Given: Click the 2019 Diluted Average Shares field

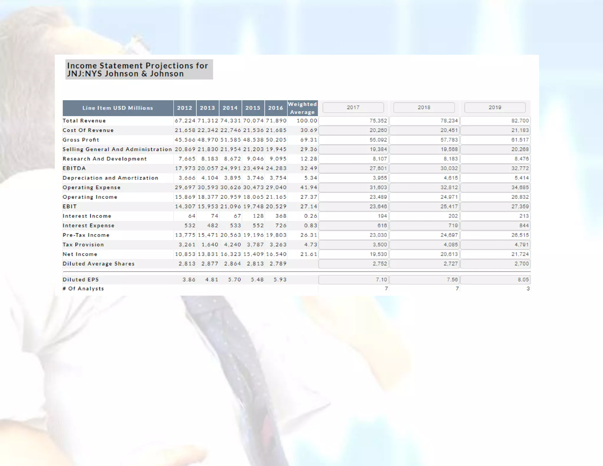Looking at the screenshot, I should coord(495,264).
